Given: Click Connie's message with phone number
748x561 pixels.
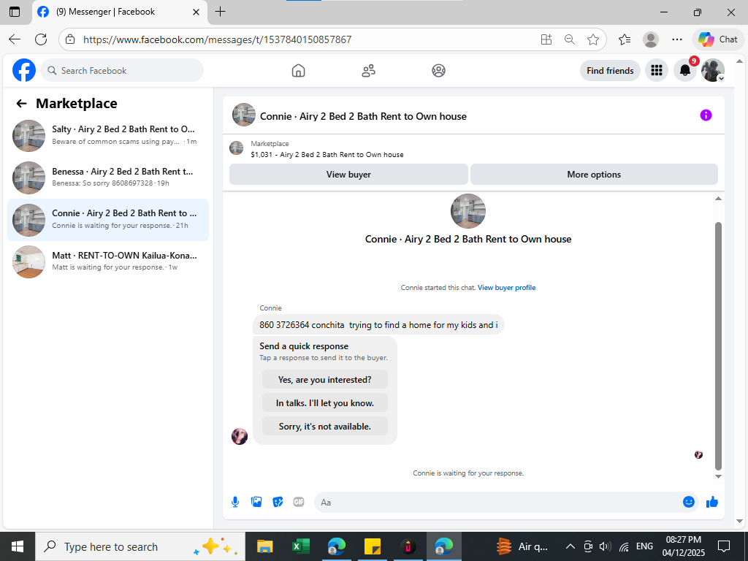Looking at the screenshot, I should (x=378, y=325).
